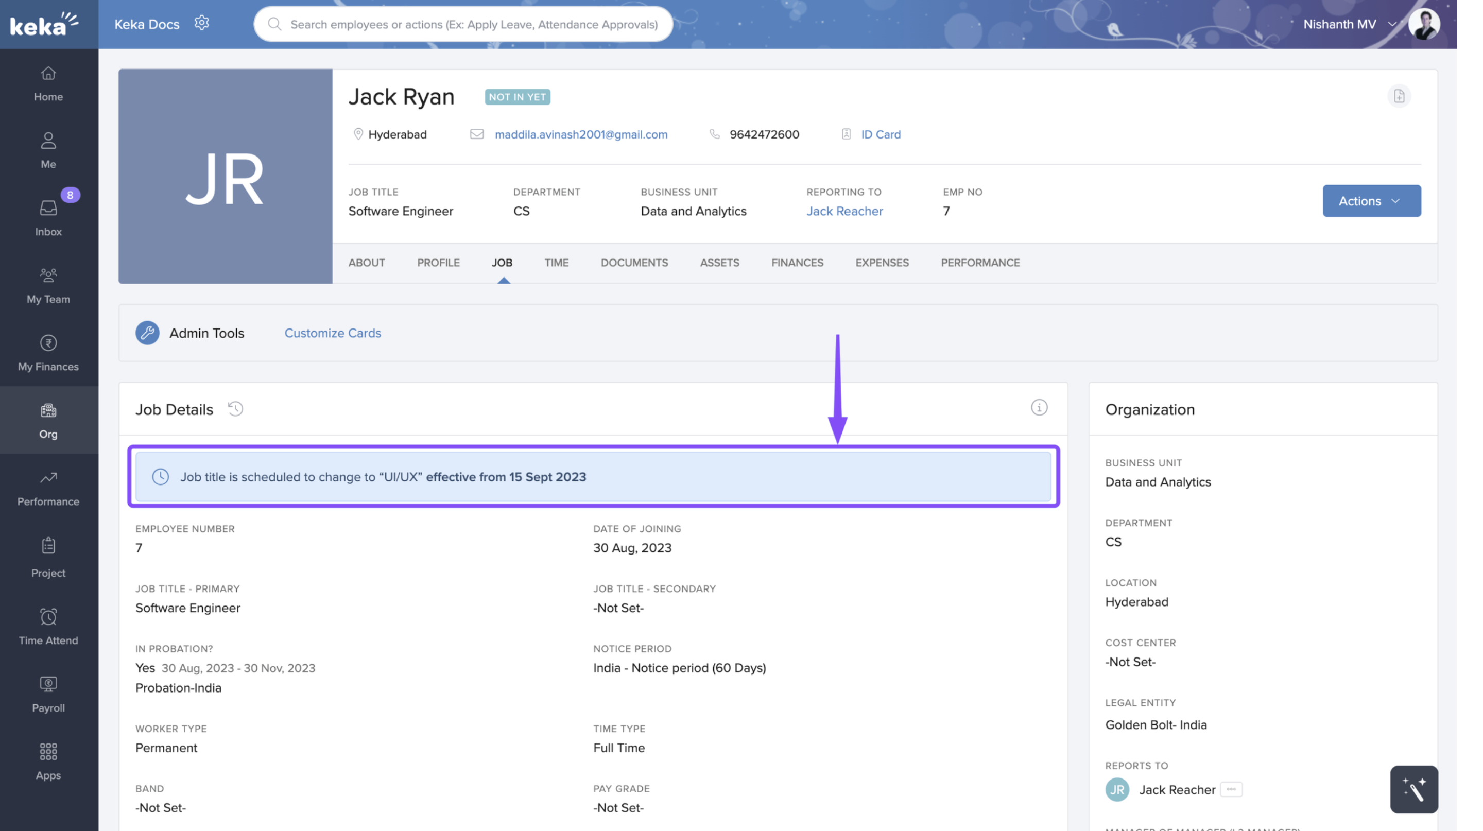Click the document icon in profile header
The height and width of the screenshot is (831, 1483).
pos(1399,96)
